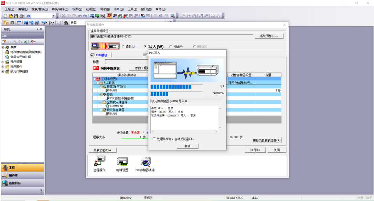Image resolution: width=374 pixels, height=201 pixels.
Task: Open Clock Setting (时钟设置) icon
Action: (122, 162)
